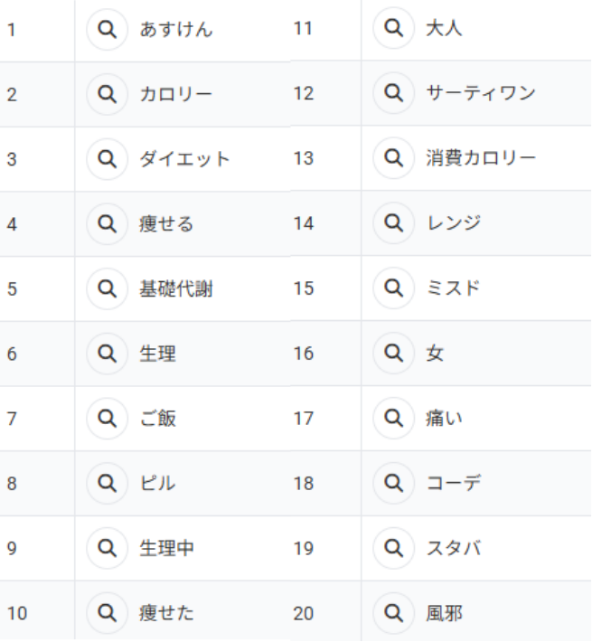Screen dimensions: 592x642
Task: Click the ご飯 keyword text
Action: click(x=157, y=419)
